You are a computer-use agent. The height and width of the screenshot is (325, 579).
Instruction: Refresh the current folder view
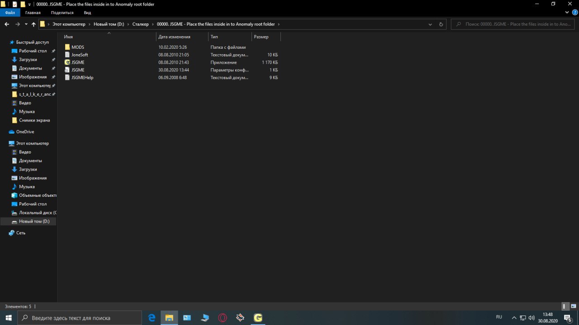[x=441, y=24]
